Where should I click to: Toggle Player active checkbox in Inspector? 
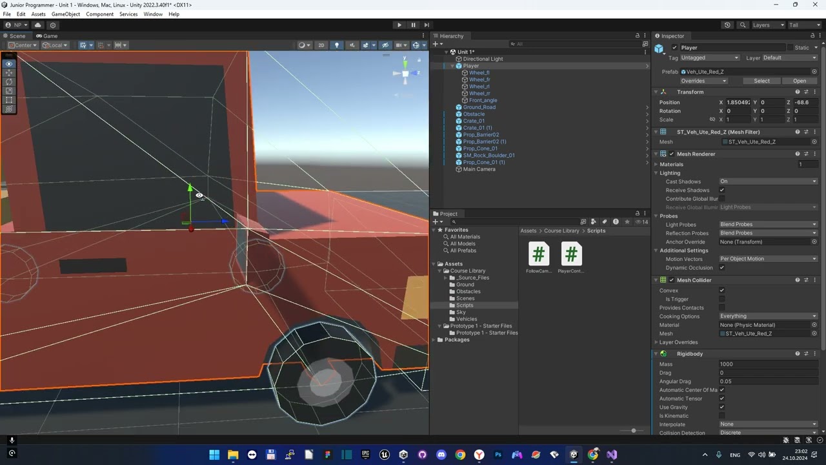(x=675, y=47)
